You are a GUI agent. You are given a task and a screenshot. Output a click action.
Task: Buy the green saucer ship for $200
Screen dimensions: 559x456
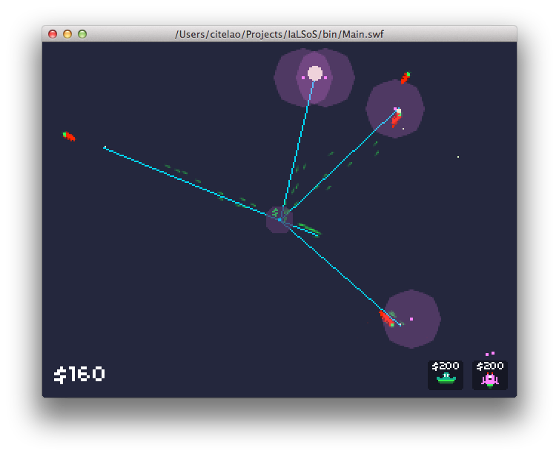pyautogui.click(x=446, y=375)
